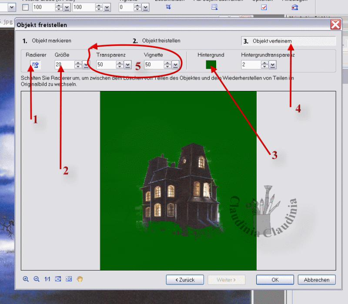Go to step 2 Objekt freistellen
Viewport: 348px width, 304px height.
tap(157, 41)
